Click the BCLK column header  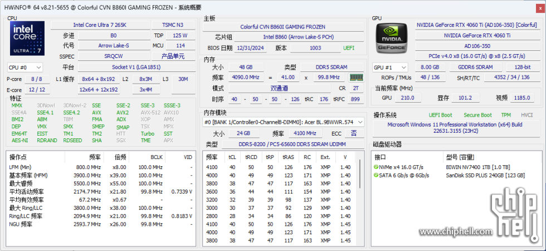tap(147, 157)
